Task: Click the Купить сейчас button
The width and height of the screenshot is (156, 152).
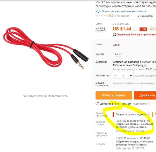Action: (114, 95)
